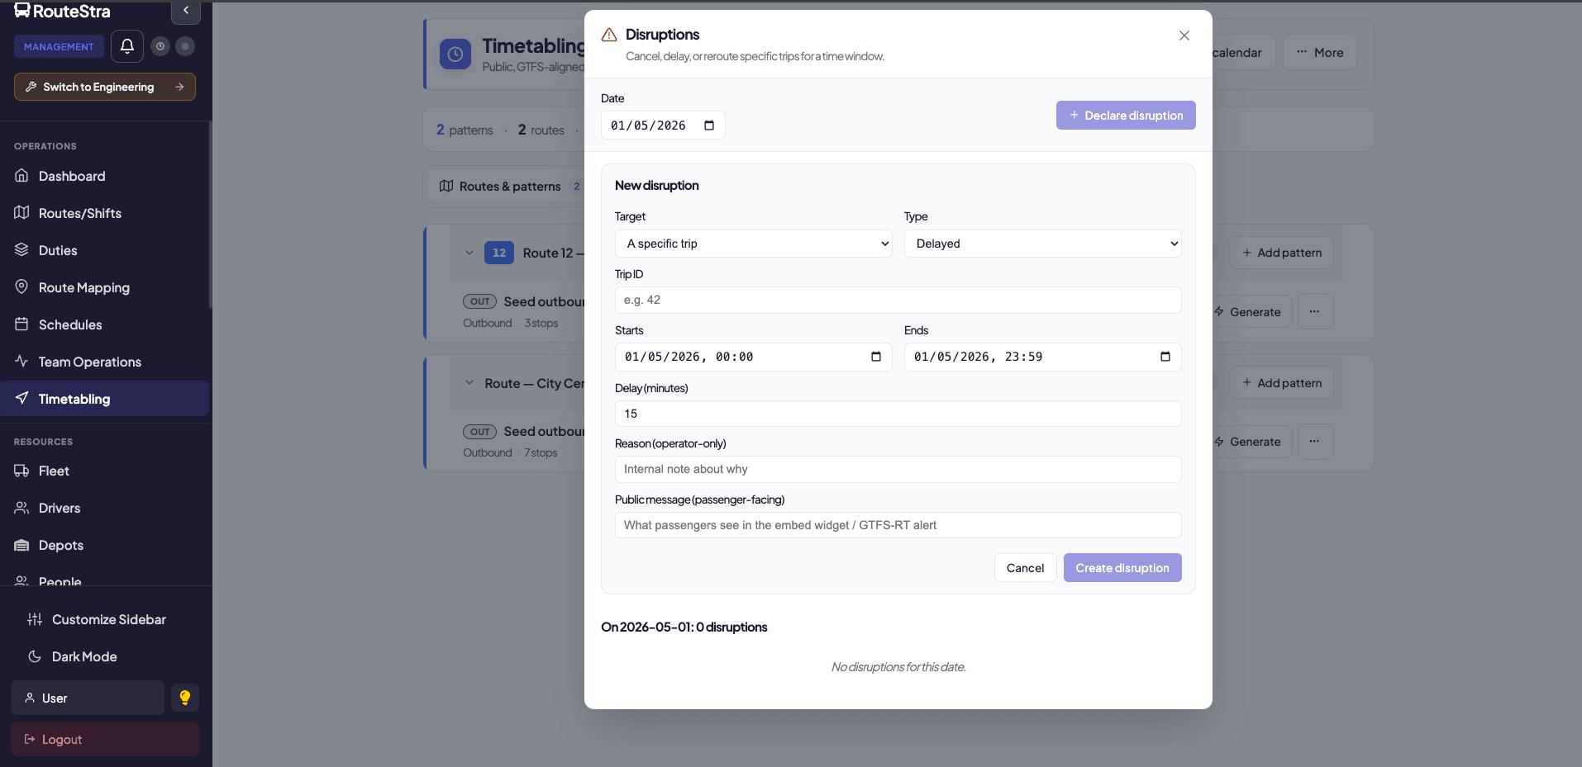This screenshot has height=767, width=1582.
Task: Click the round status dot icon
Action: (x=185, y=46)
